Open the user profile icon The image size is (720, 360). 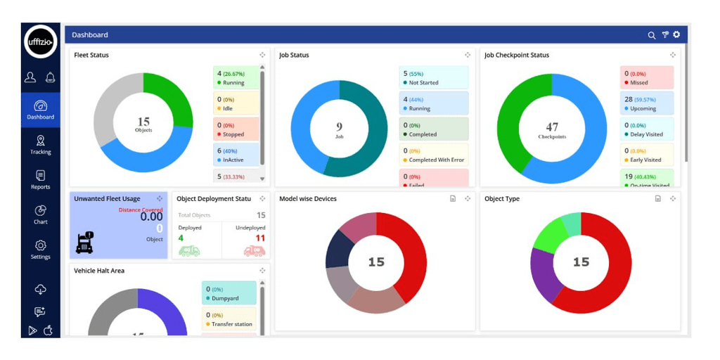pos(30,77)
